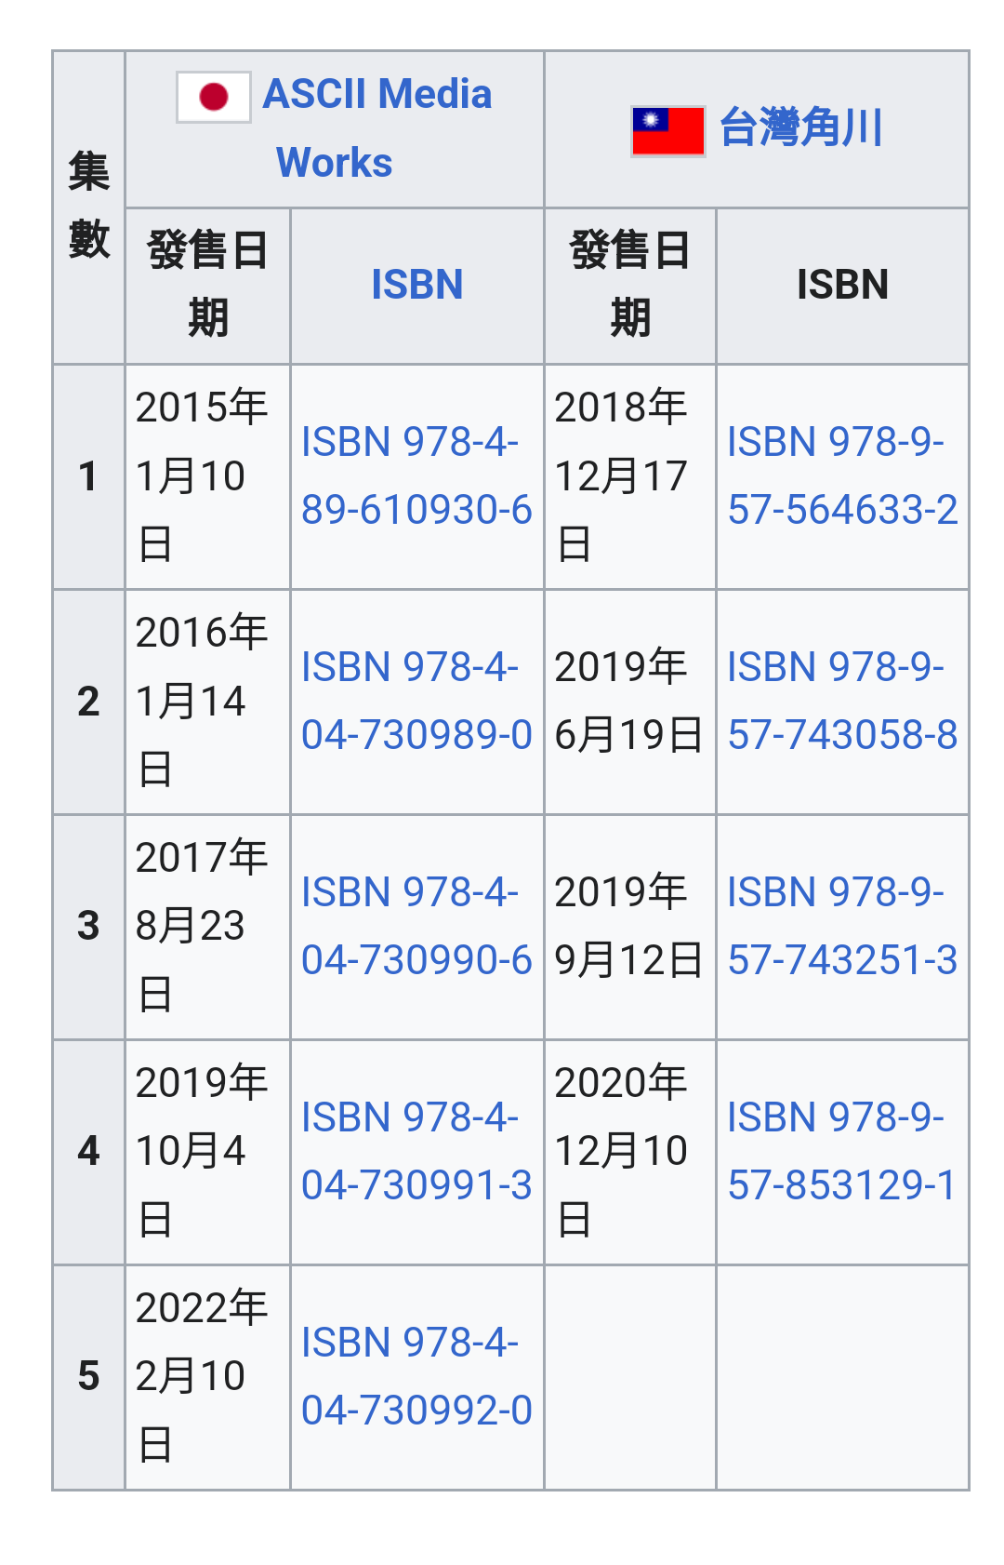Click the black ISBN header under 台灣角川

(842, 286)
